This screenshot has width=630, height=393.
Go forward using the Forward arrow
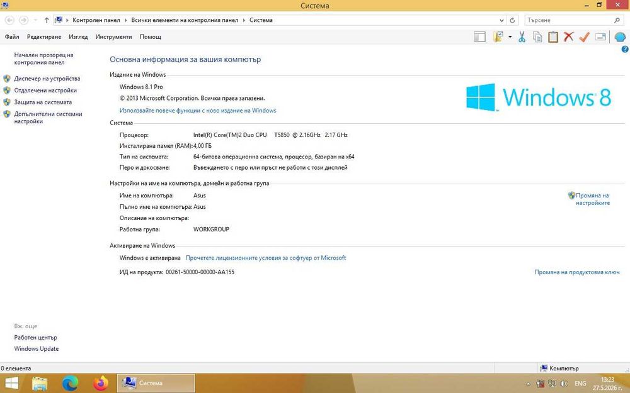pos(24,20)
